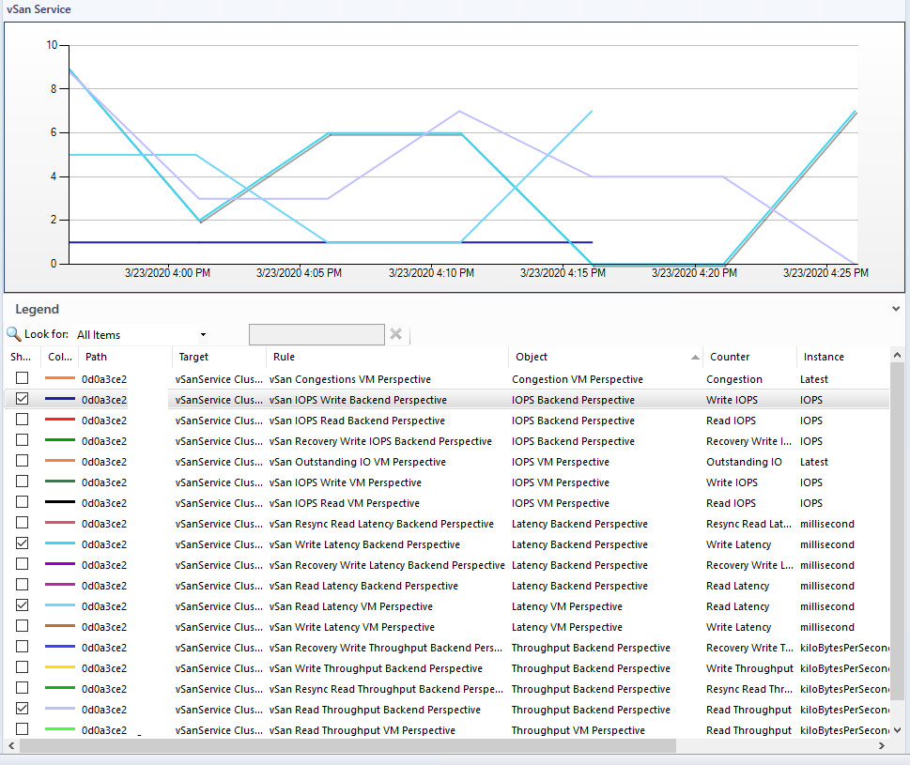Enable the vSan Congestions VM Perspective series
This screenshot has width=910, height=765.
[x=22, y=378]
